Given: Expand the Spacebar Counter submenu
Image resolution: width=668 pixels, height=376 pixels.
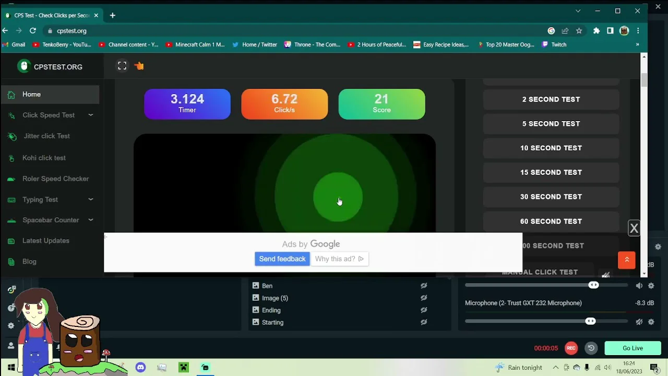Looking at the screenshot, I should 90,220.
